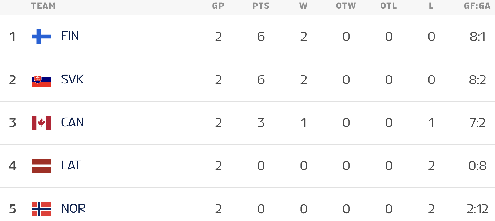Click the OTW column header
Viewport: 495px width, 221px height.
pos(346,6)
